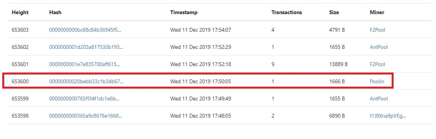Click the Transactions column header

pyautogui.click(x=287, y=13)
